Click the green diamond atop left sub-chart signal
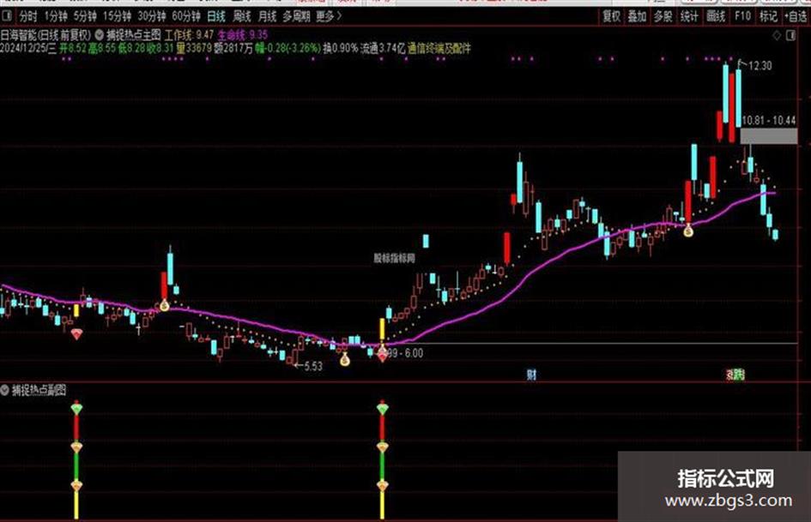Image resolution: width=811 pixels, height=522 pixels. [x=76, y=409]
